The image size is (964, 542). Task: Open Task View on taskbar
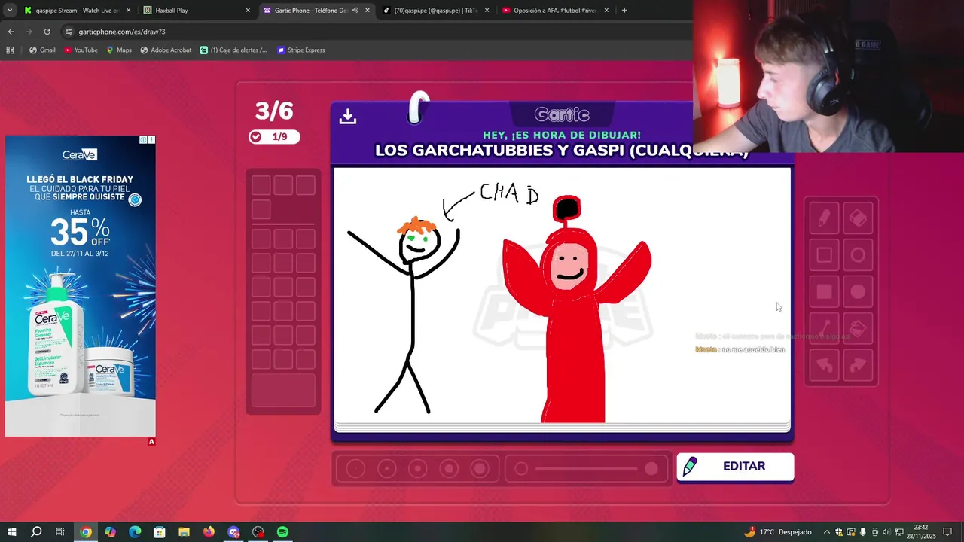pos(60,532)
